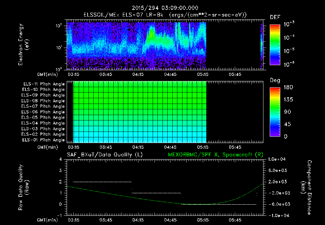The image size is (325, 225).
Task: Click the ELS-11 Pitch Angle row label
Action: click(44, 84)
